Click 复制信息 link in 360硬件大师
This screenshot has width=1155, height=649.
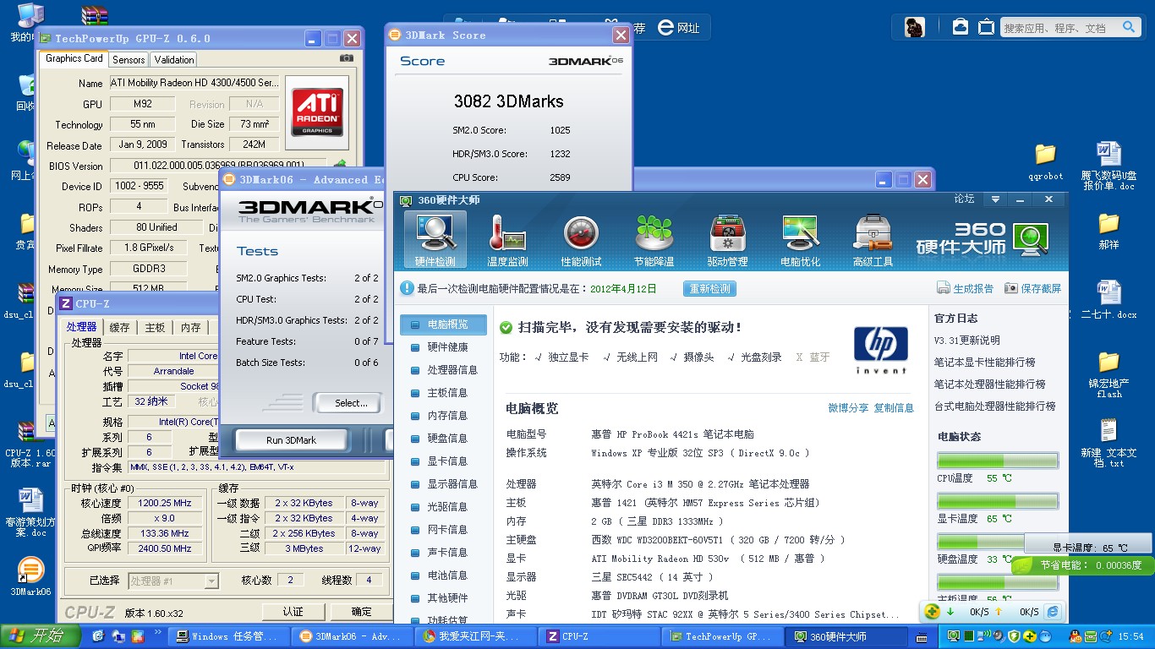(894, 408)
